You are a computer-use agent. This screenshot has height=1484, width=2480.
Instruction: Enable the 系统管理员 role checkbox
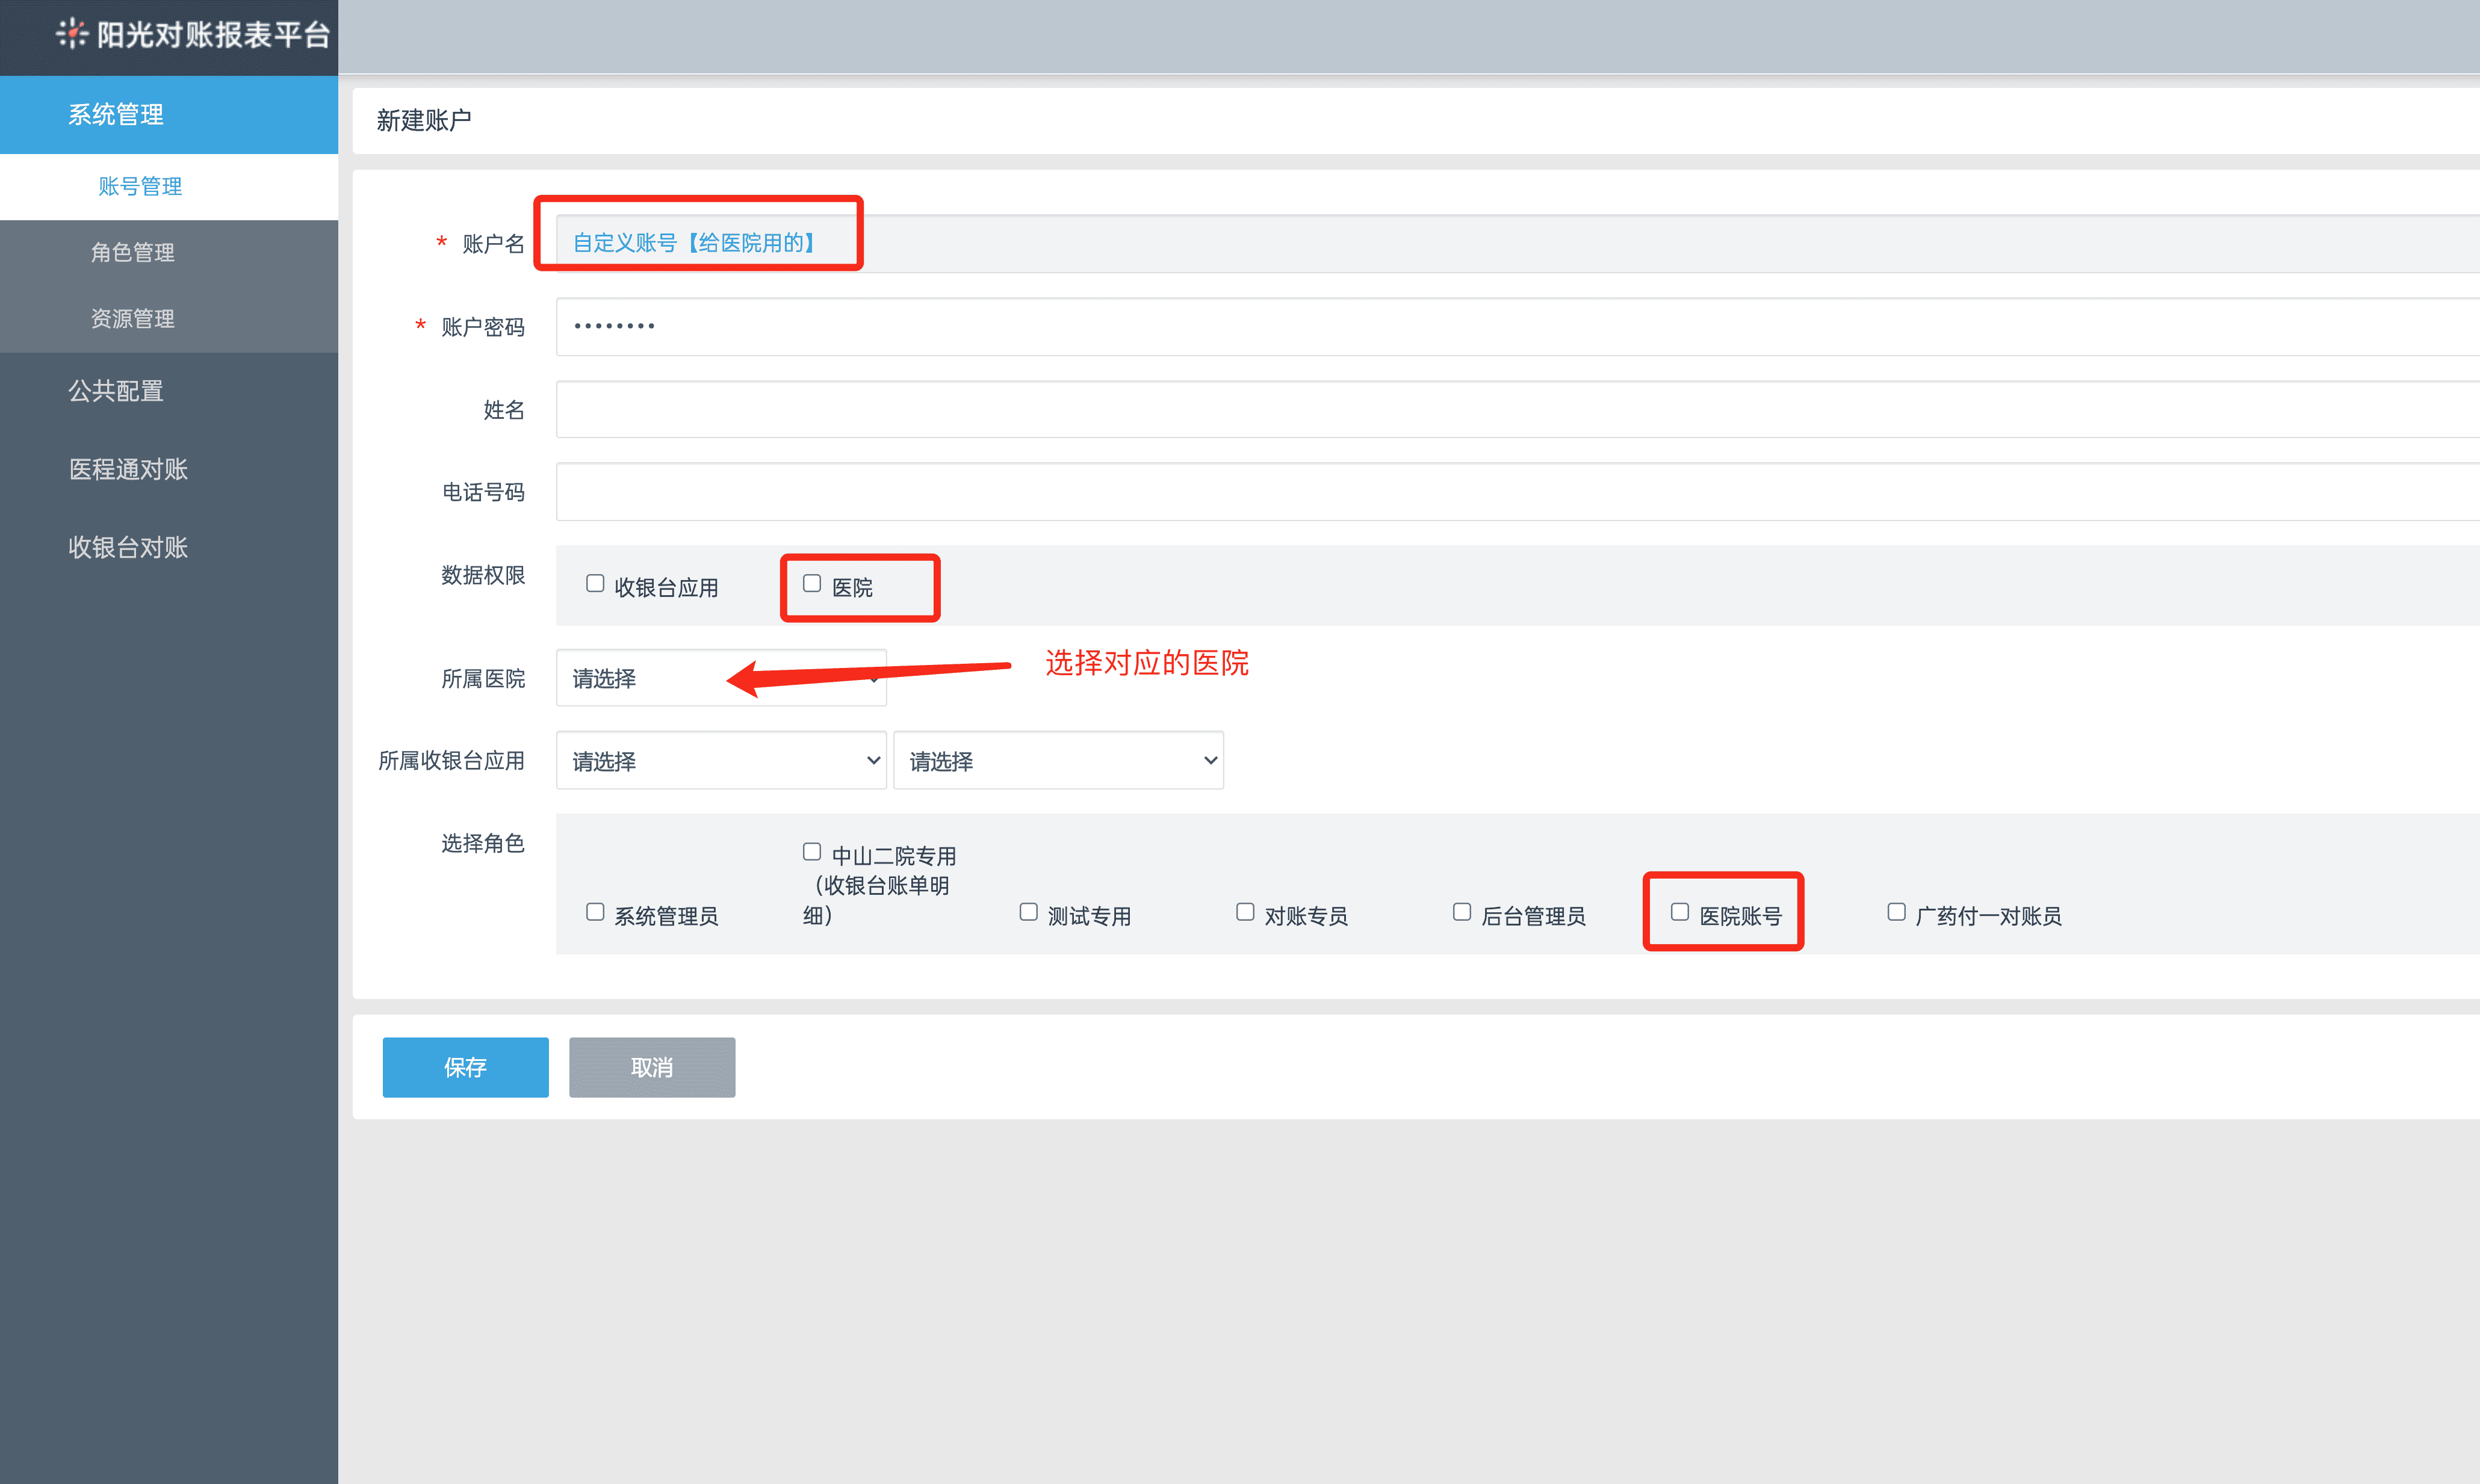point(595,912)
